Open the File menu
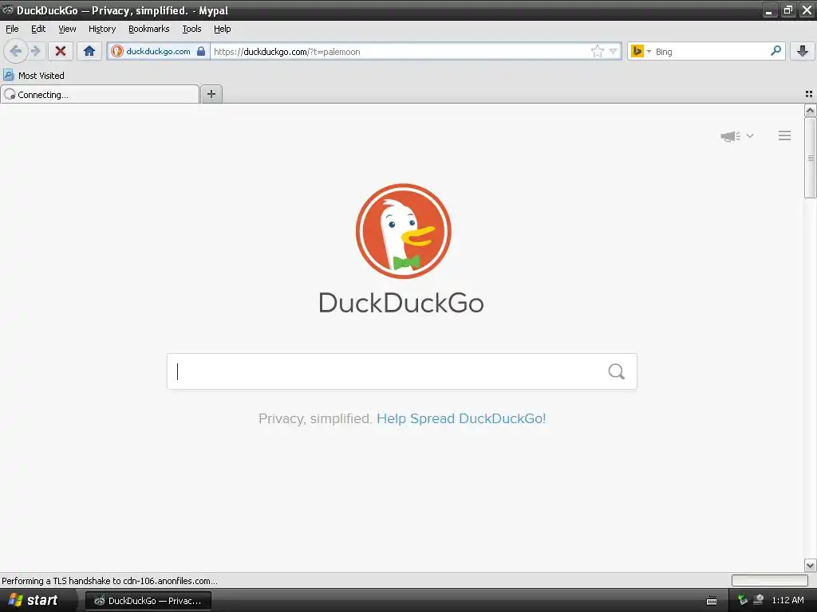This screenshot has height=612, width=817. click(x=12, y=29)
